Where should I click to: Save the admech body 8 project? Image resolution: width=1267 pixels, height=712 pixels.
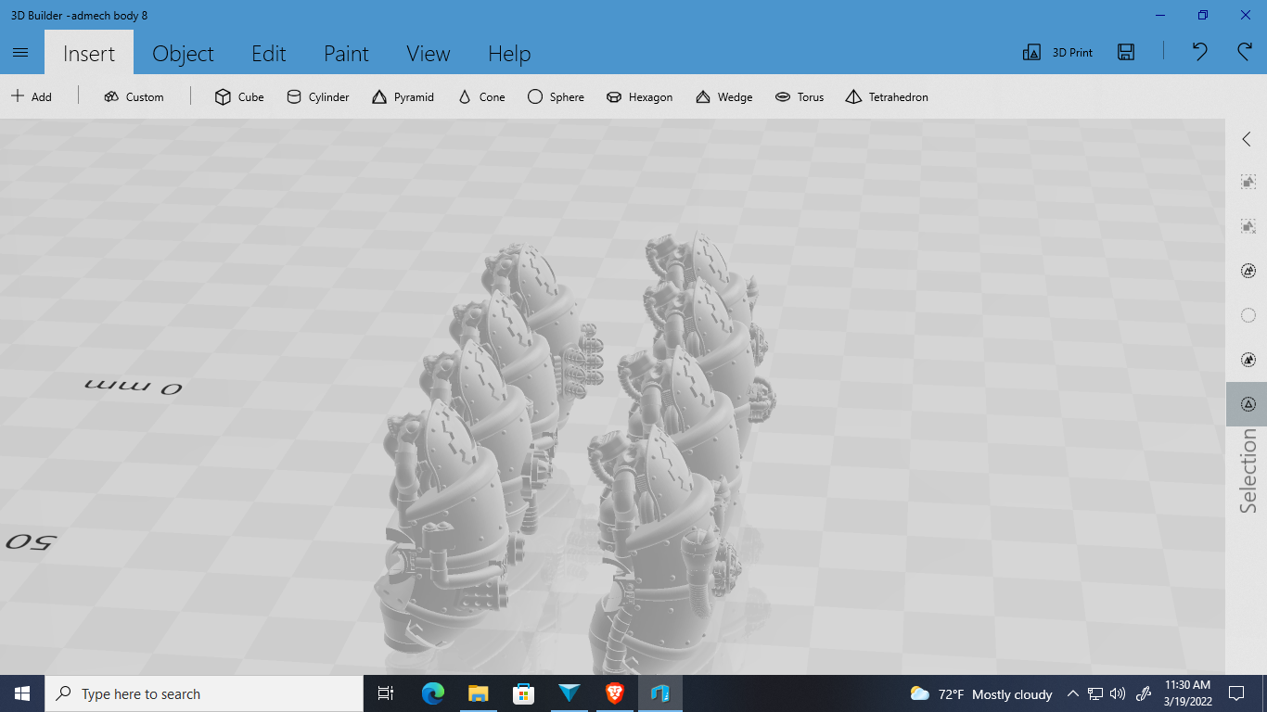point(1125,52)
